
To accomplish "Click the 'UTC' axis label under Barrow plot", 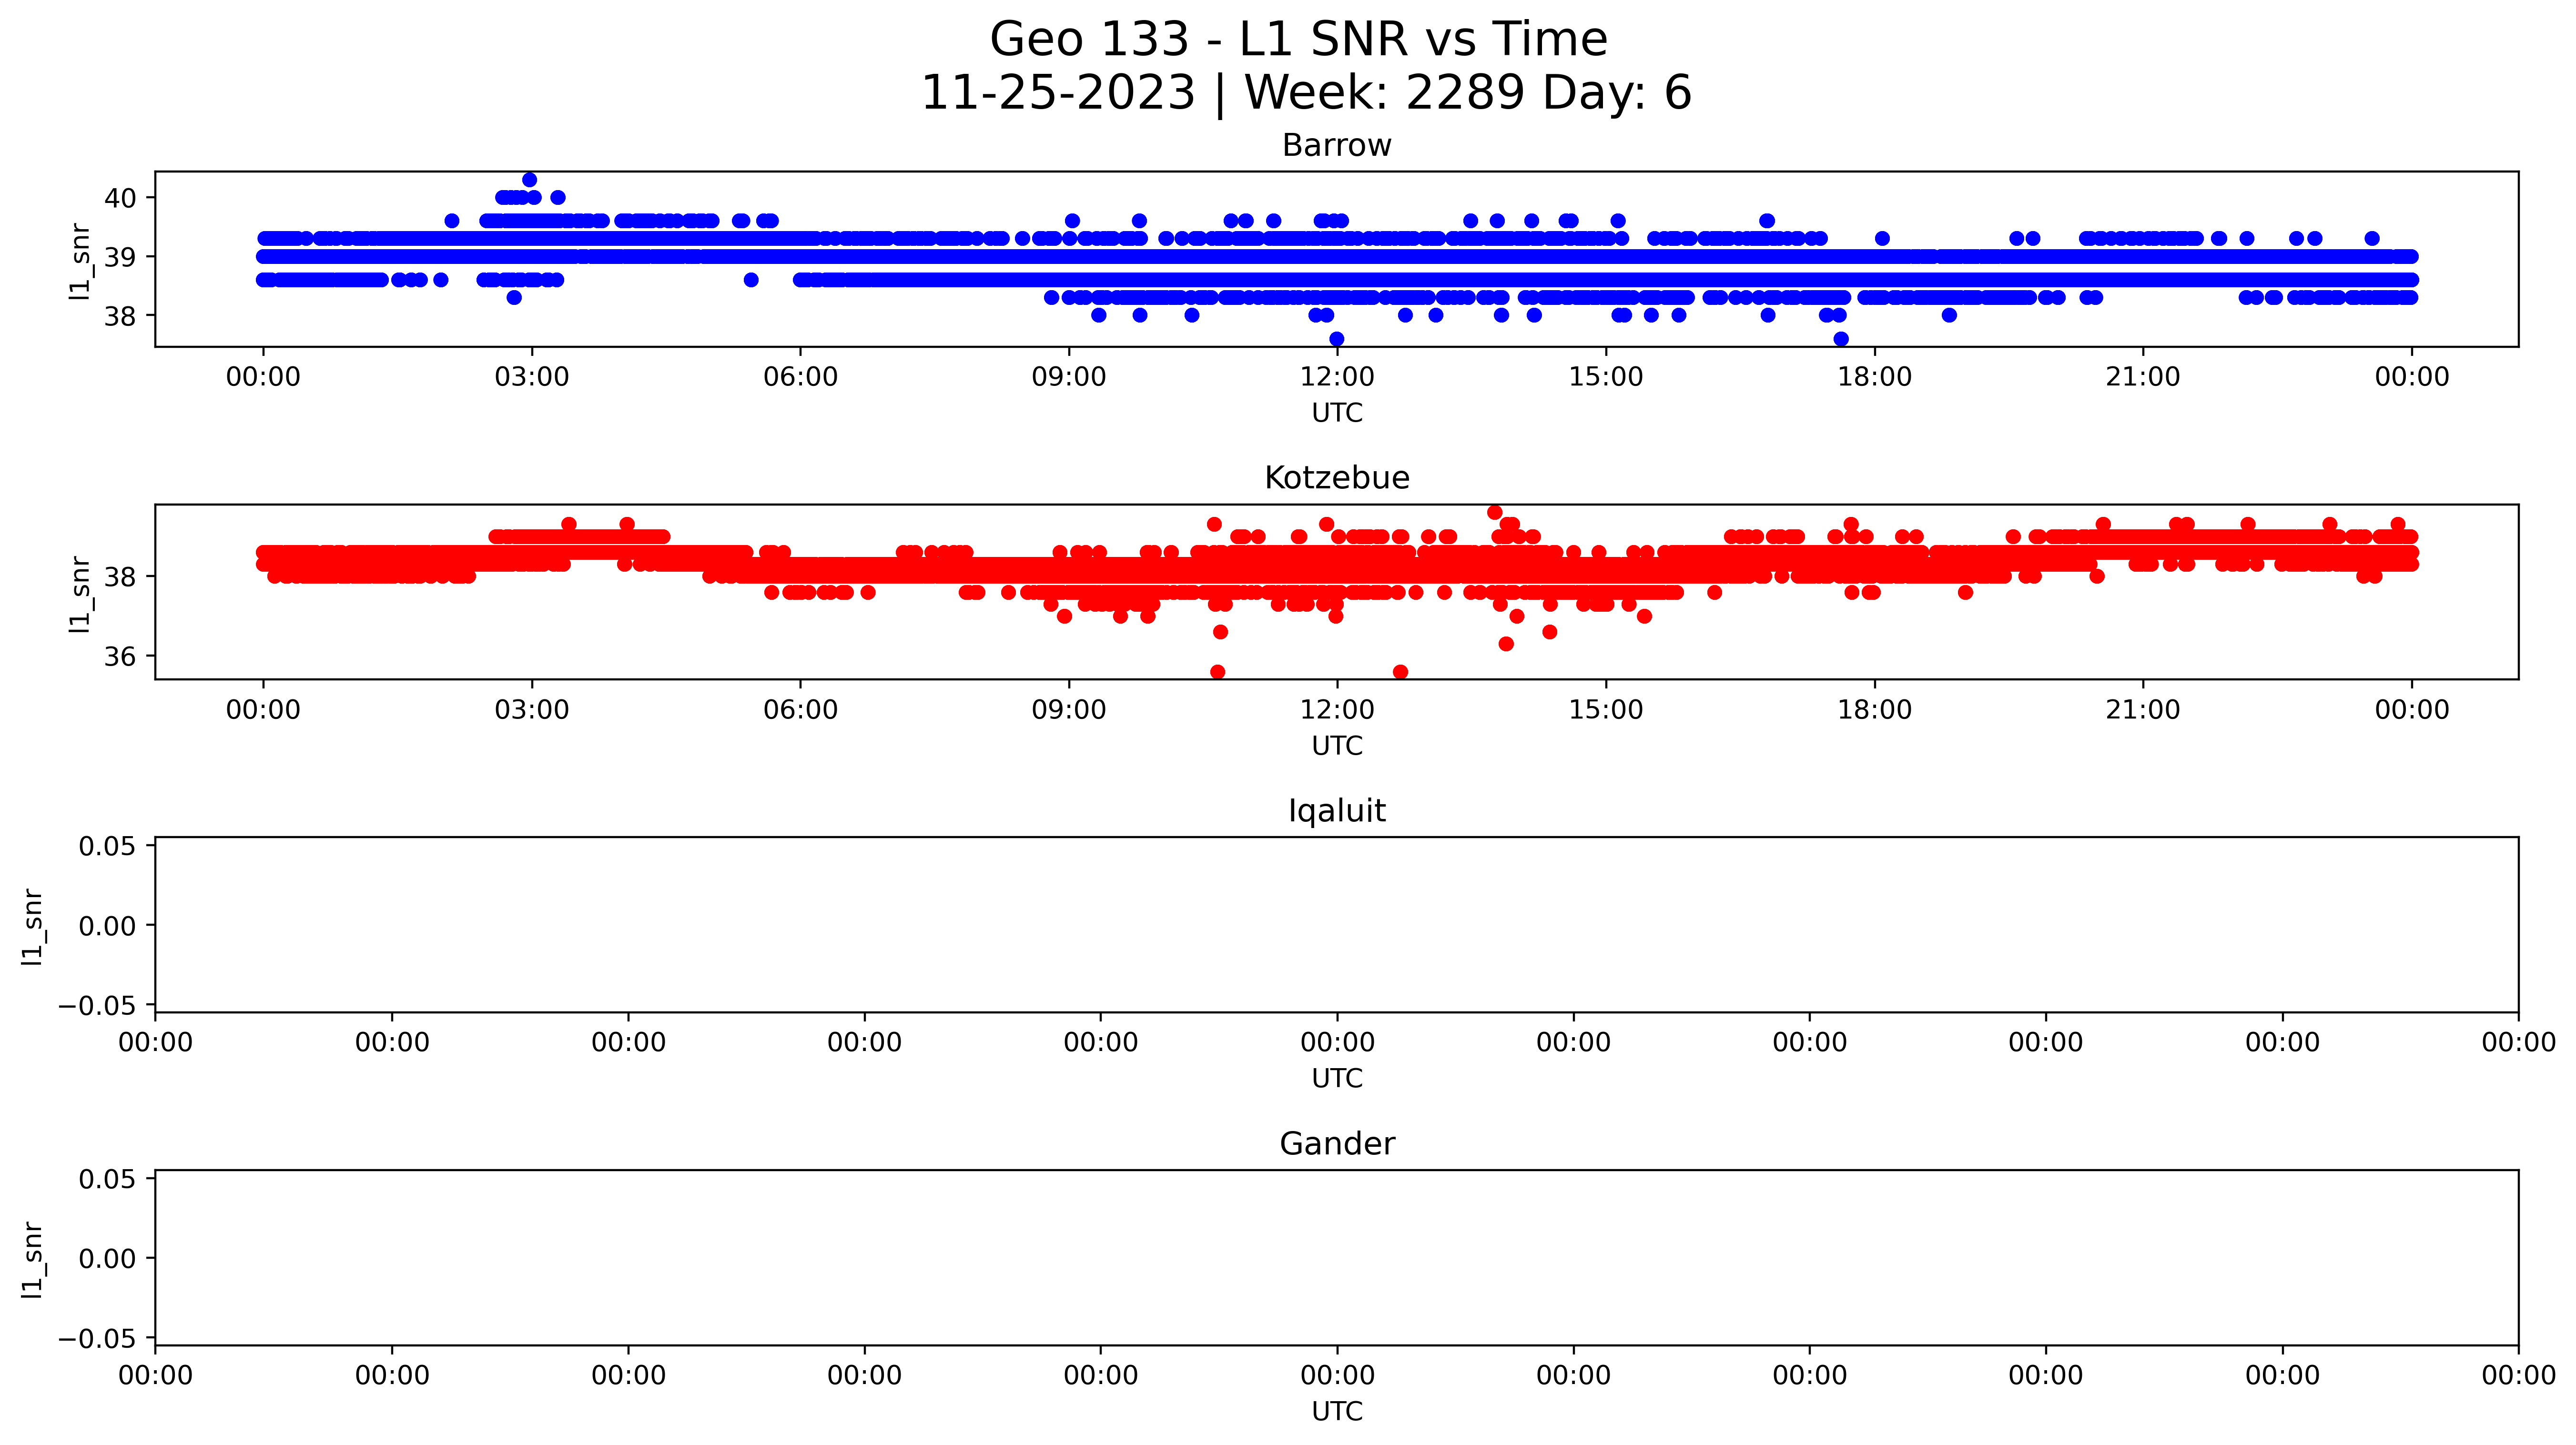I will click(1337, 413).
